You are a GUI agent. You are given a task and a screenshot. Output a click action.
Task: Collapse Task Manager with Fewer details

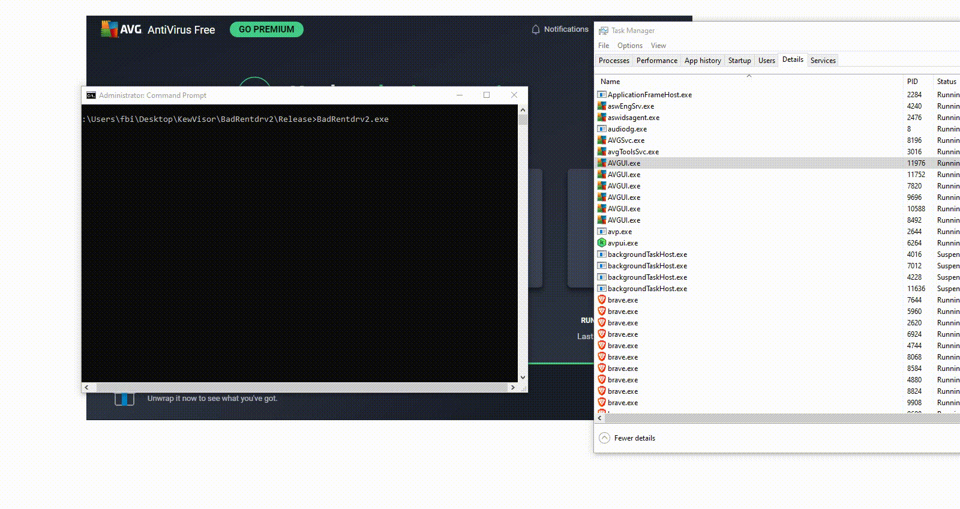point(627,438)
